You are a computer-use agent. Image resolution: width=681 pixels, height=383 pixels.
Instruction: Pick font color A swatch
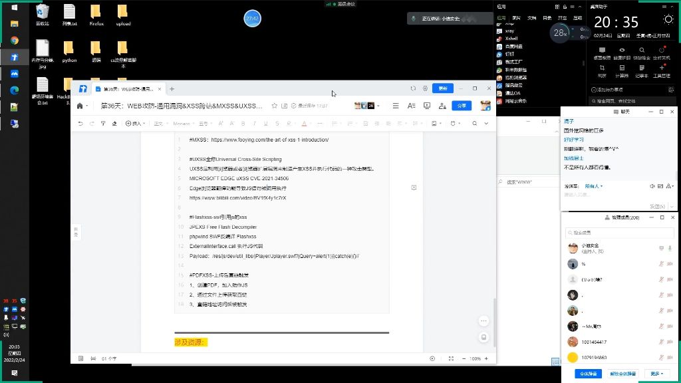pyautogui.click(x=304, y=124)
